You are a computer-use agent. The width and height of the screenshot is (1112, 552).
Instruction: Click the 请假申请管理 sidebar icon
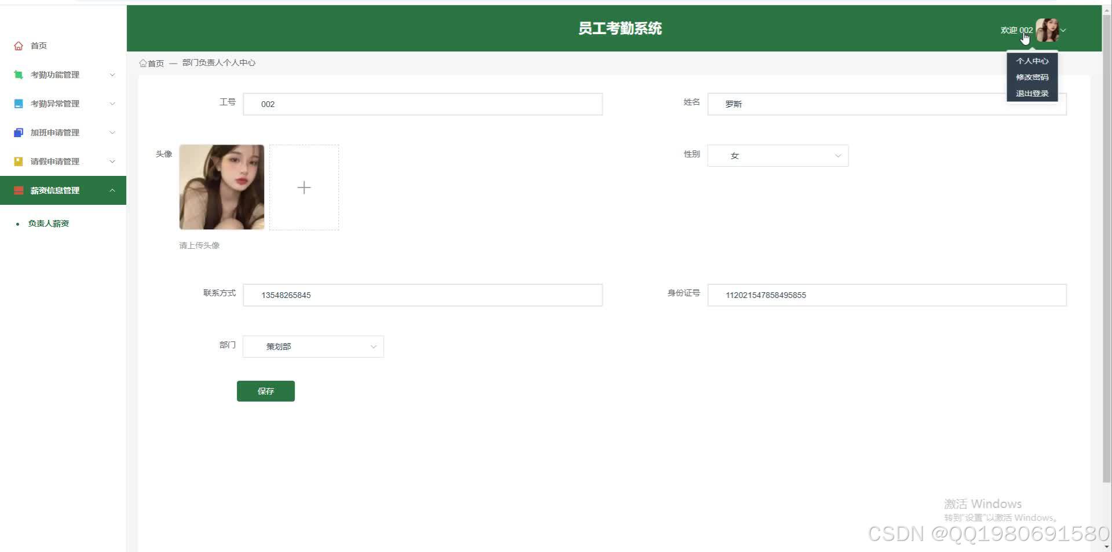pos(18,161)
